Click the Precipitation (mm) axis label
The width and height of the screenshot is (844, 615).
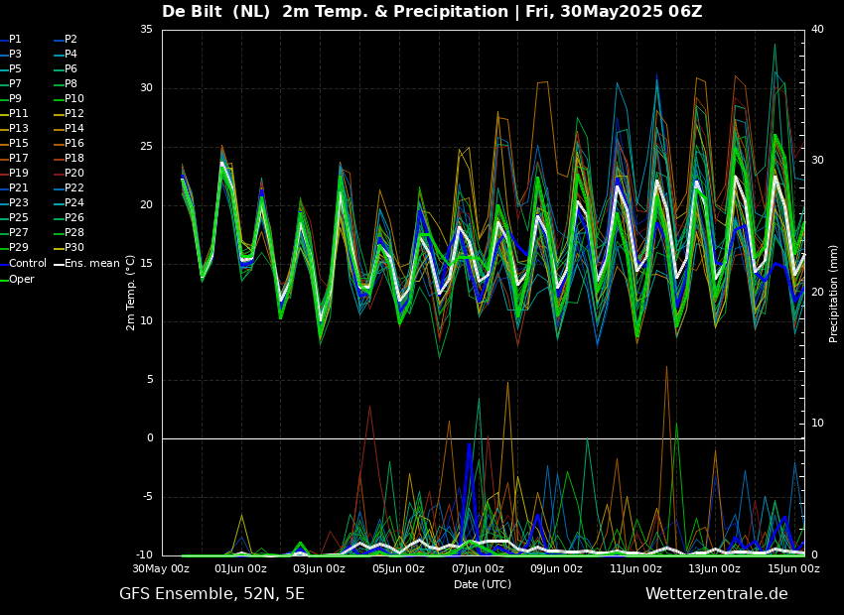[x=834, y=294]
